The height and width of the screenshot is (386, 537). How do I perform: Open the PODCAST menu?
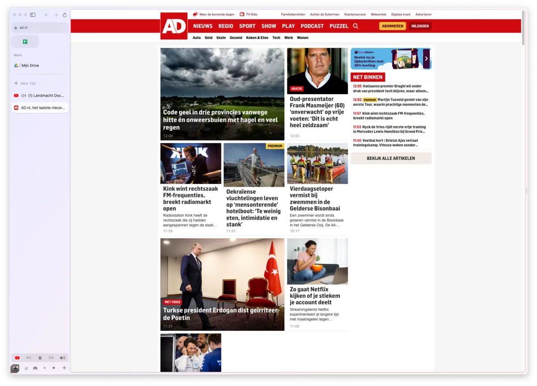point(312,26)
